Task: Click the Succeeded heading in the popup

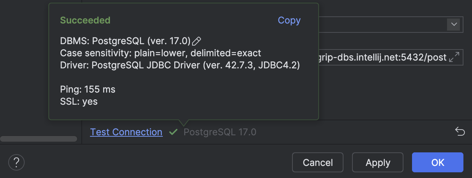Action: [85, 20]
